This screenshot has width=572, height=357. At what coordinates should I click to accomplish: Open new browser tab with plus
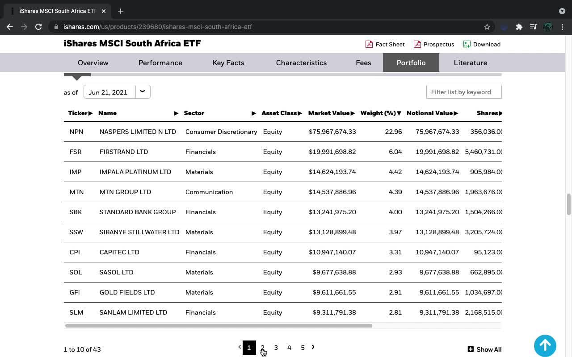pos(121,11)
